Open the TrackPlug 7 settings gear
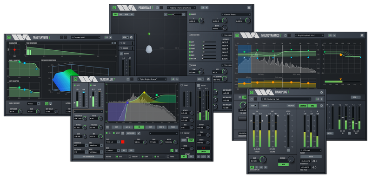 click(208, 79)
